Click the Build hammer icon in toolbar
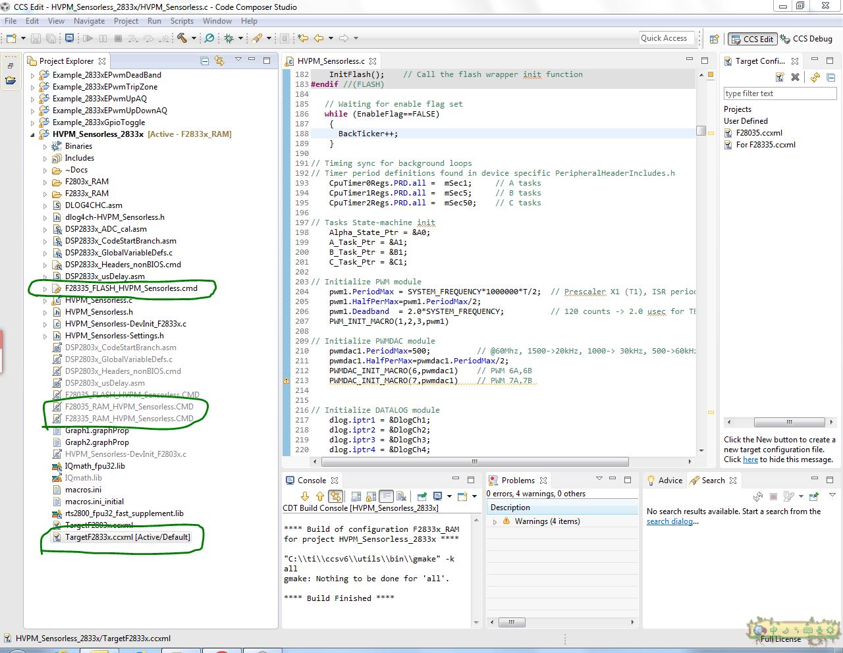 point(182,38)
